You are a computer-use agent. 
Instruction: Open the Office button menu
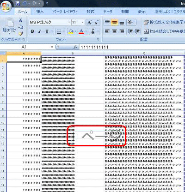click(6, 6)
